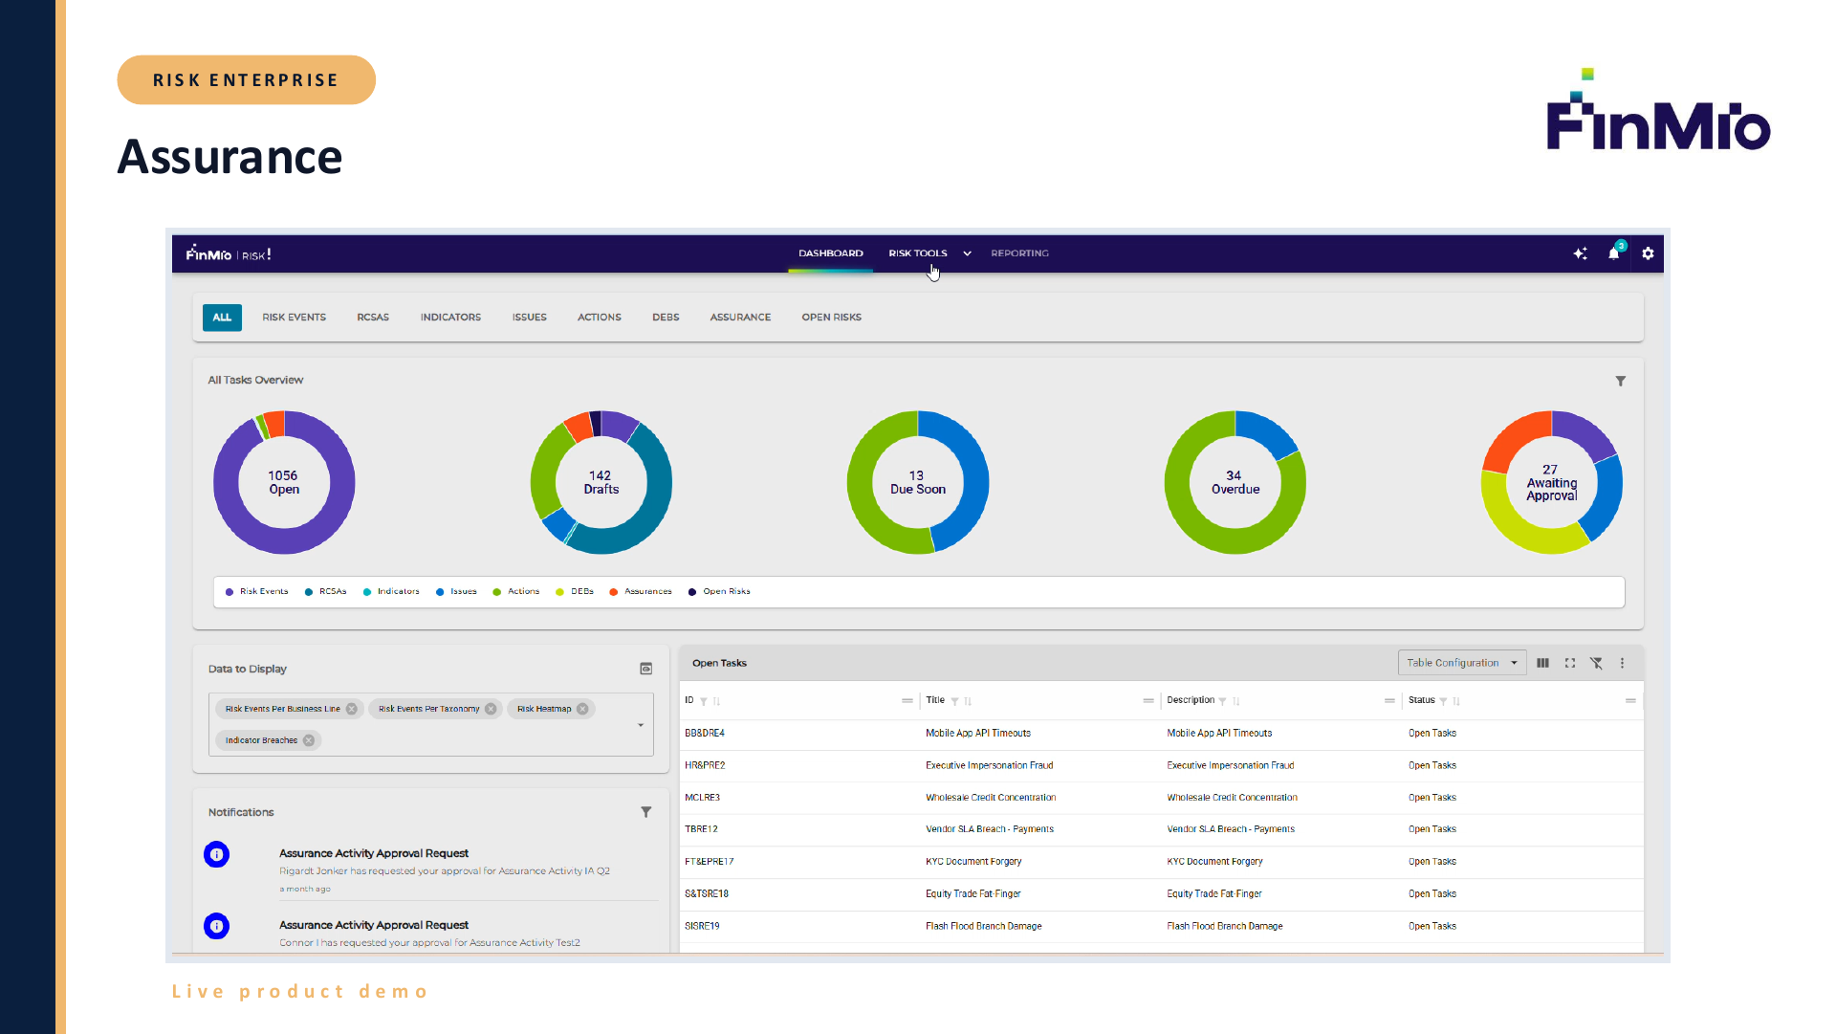Open the settings gear in top bar

click(1648, 253)
